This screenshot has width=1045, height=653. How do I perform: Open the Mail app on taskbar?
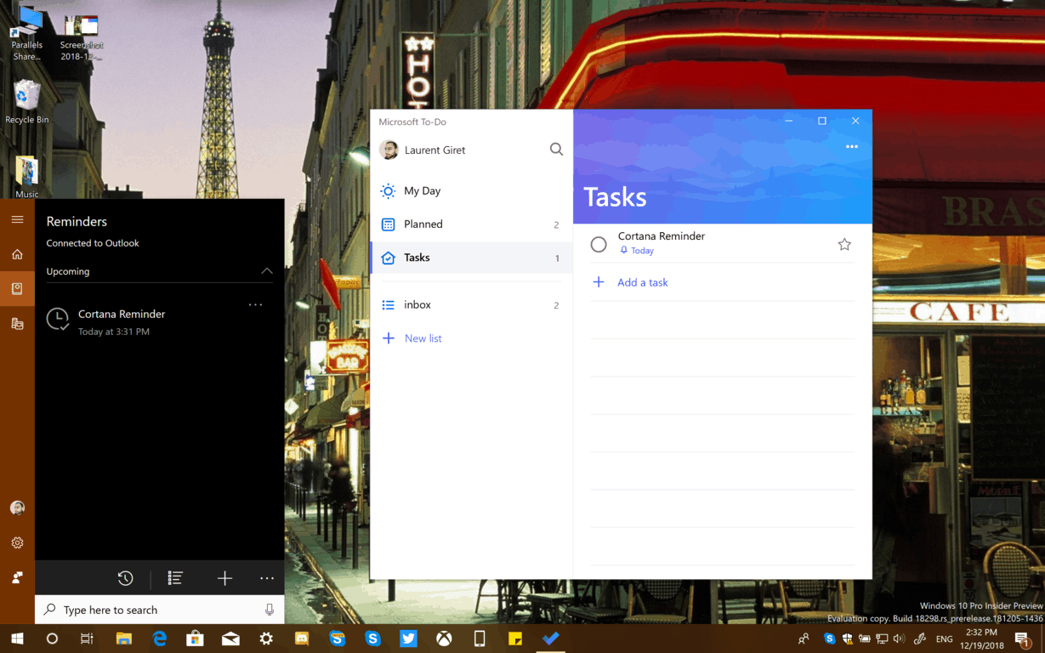230,639
